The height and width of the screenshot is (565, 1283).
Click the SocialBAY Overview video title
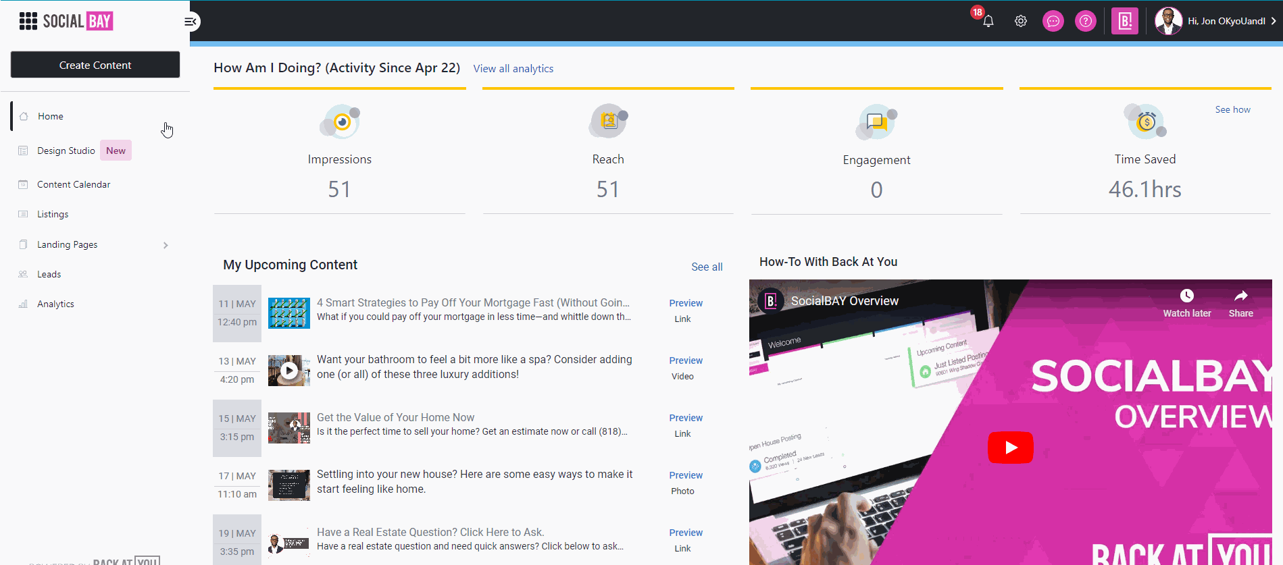845,301
